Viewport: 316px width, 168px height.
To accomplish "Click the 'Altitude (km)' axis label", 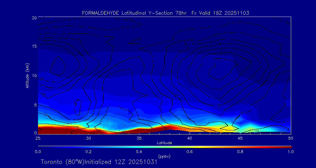I will [x=27, y=75].
